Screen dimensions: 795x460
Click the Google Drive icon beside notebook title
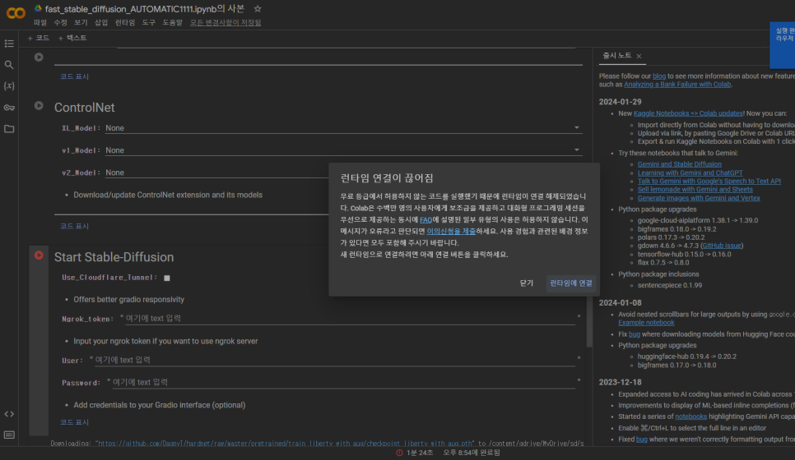pyautogui.click(x=38, y=8)
